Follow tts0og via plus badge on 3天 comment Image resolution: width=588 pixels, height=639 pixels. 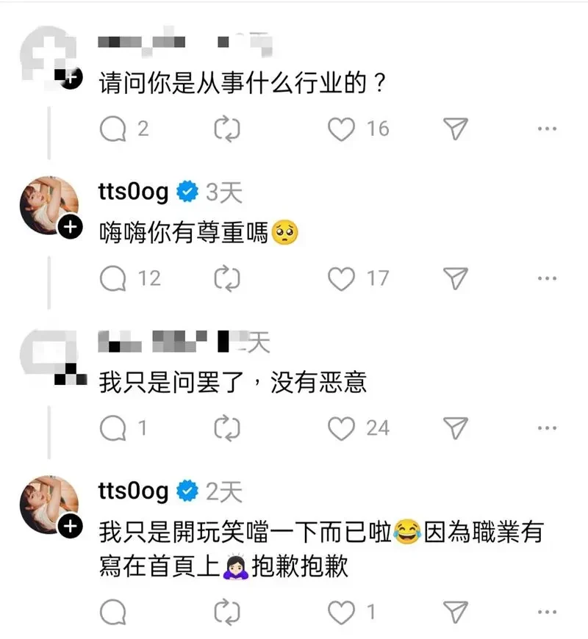[x=70, y=227]
